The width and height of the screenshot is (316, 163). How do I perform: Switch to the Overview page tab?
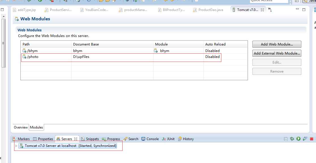tap(21, 127)
